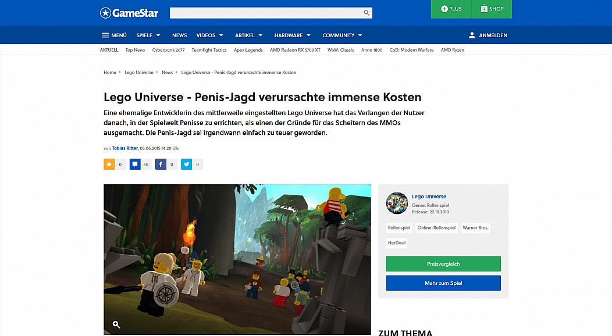The image size is (612, 336).
Task: Select the Online-Rollenspiel tag
Action: click(436, 228)
